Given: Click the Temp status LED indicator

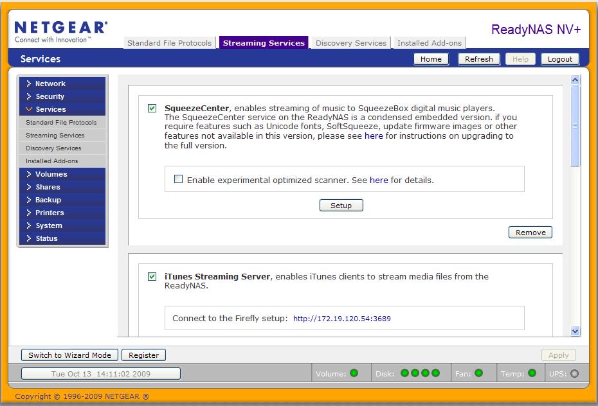Looking at the screenshot, I should click(532, 373).
